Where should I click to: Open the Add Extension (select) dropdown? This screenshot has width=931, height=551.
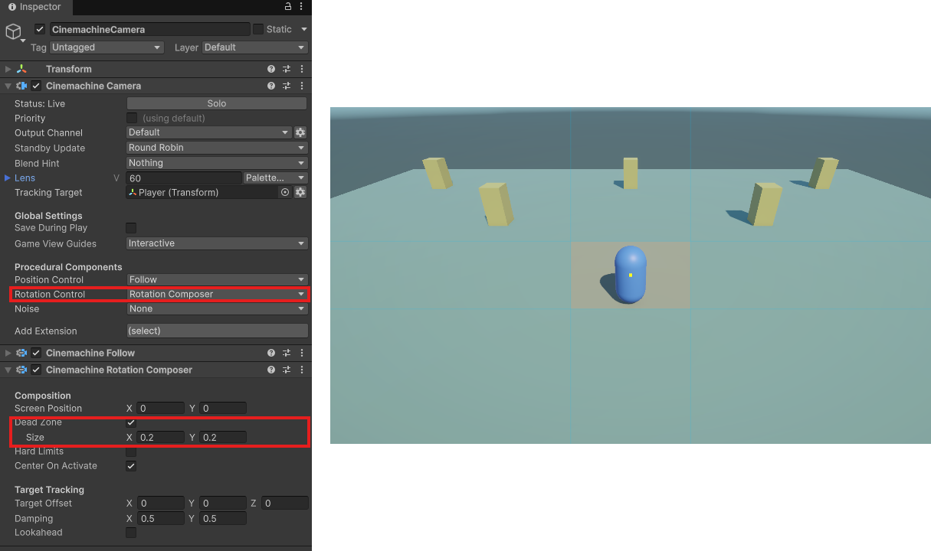coord(217,331)
